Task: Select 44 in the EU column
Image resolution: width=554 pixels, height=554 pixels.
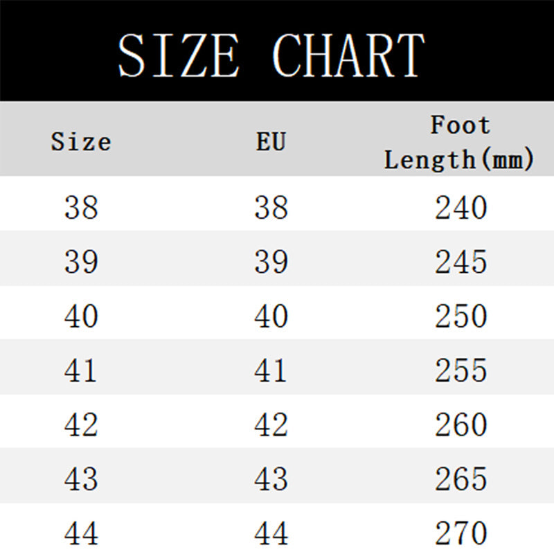Action: (x=271, y=533)
